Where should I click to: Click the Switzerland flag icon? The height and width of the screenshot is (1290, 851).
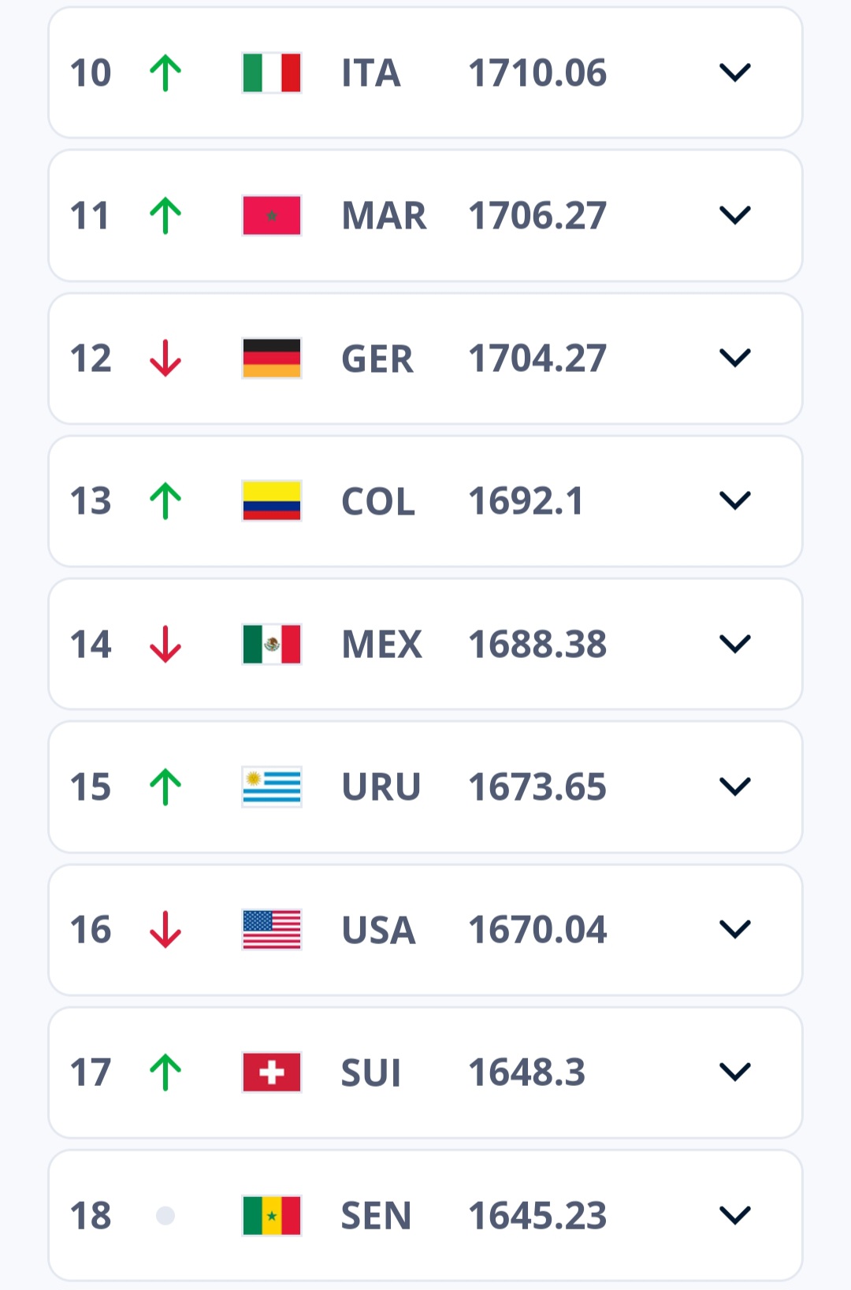(x=272, y=1073)
